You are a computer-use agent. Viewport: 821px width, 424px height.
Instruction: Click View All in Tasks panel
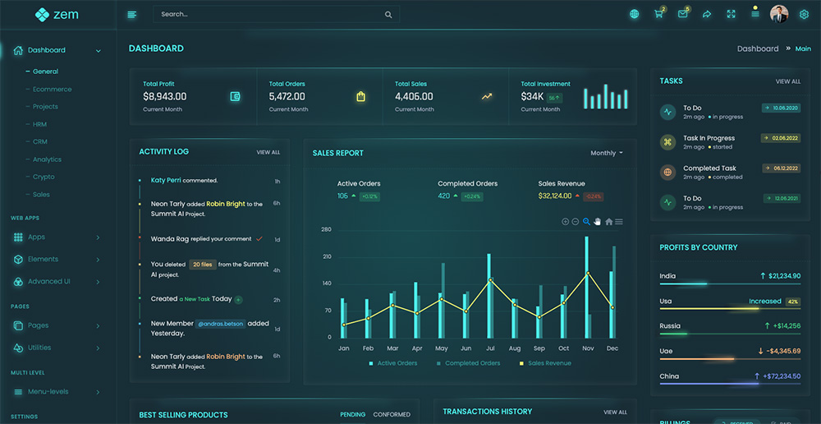pyautogui.click(x=788, y=82)
